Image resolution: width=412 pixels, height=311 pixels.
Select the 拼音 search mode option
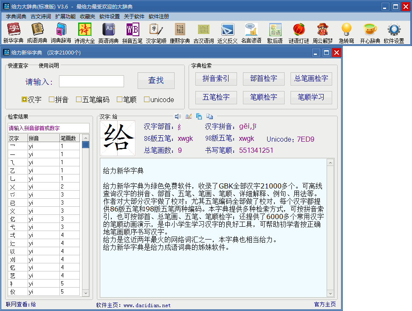pyautogui.click(x=52, y=100)
